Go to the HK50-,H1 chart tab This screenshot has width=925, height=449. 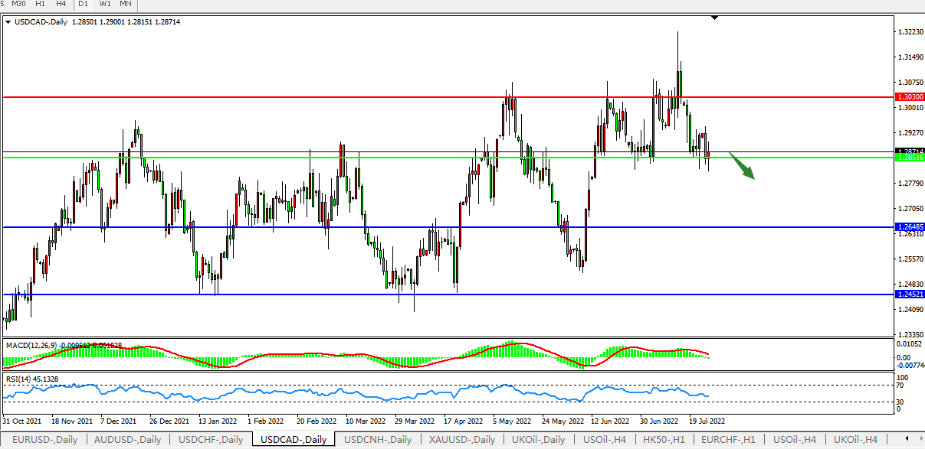(662, 439)
